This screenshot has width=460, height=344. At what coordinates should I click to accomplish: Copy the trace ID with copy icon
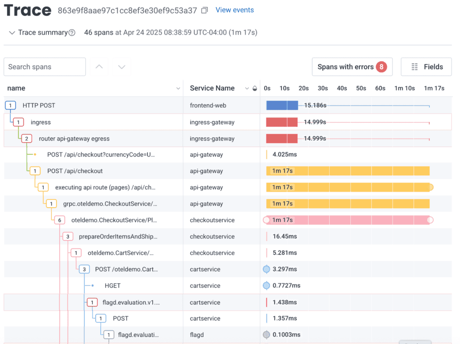click(x=204, y=10)
